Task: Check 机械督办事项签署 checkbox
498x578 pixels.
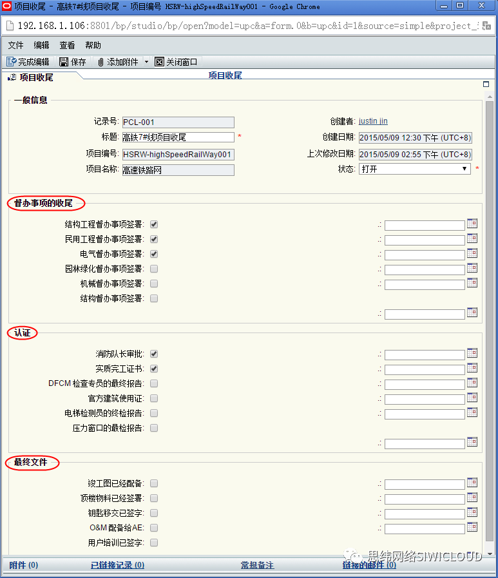Action: click(154, 284)
